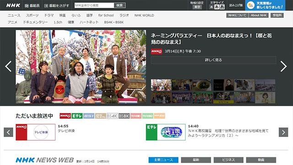Focus the NHK全体から検索 search field
Viewport: 293px width, 165px height.
click(94, 5)
